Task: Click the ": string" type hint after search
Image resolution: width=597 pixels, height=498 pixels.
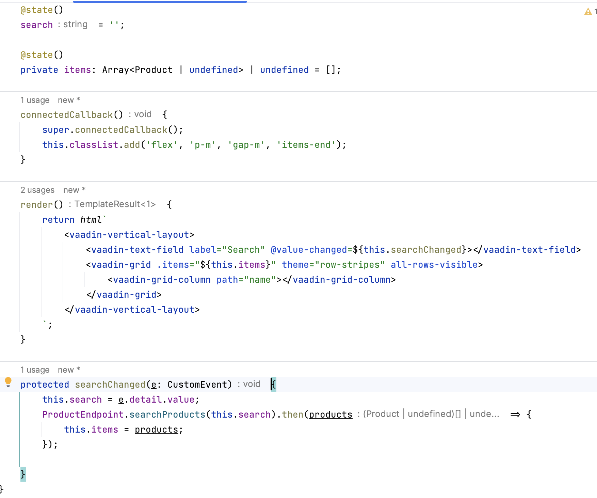Action: [x=72, y=25]
